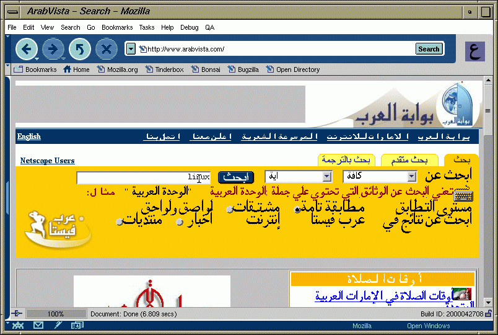Viewport: 498px width, 335px height.
Task: Open the اتصل بنا nav link
Action: (163, 136)
